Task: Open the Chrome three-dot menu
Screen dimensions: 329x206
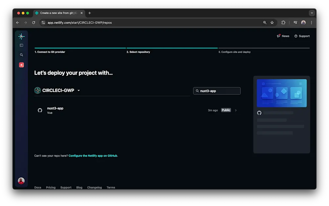Action: 311,23
